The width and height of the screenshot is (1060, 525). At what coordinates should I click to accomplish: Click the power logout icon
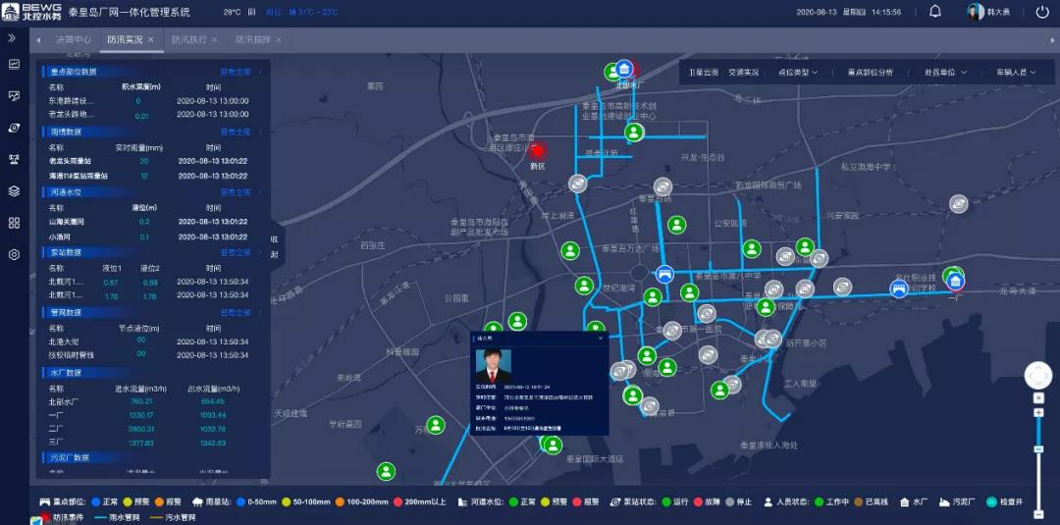pos(1040,12)
